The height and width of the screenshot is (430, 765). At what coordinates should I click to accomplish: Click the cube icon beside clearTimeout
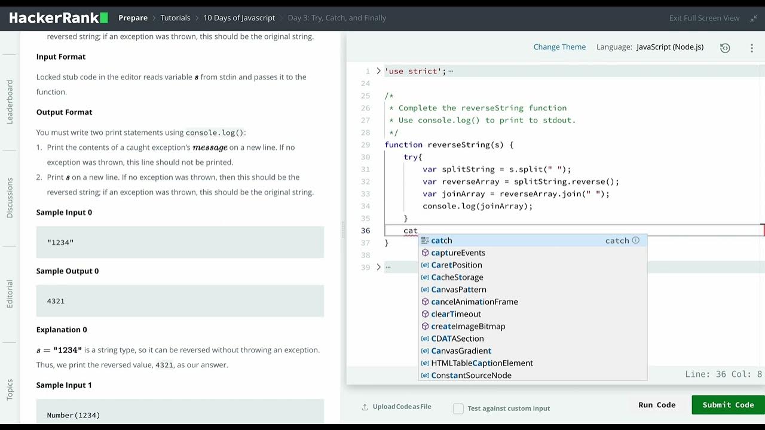point(425,314)
